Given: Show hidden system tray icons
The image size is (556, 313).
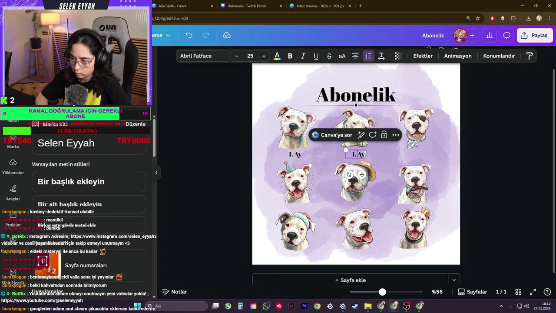Looking at the screenshot, I should [x=501, y=306].
